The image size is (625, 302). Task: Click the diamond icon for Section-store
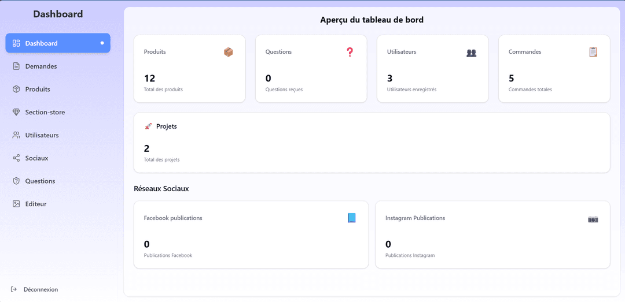coord(16,112)
